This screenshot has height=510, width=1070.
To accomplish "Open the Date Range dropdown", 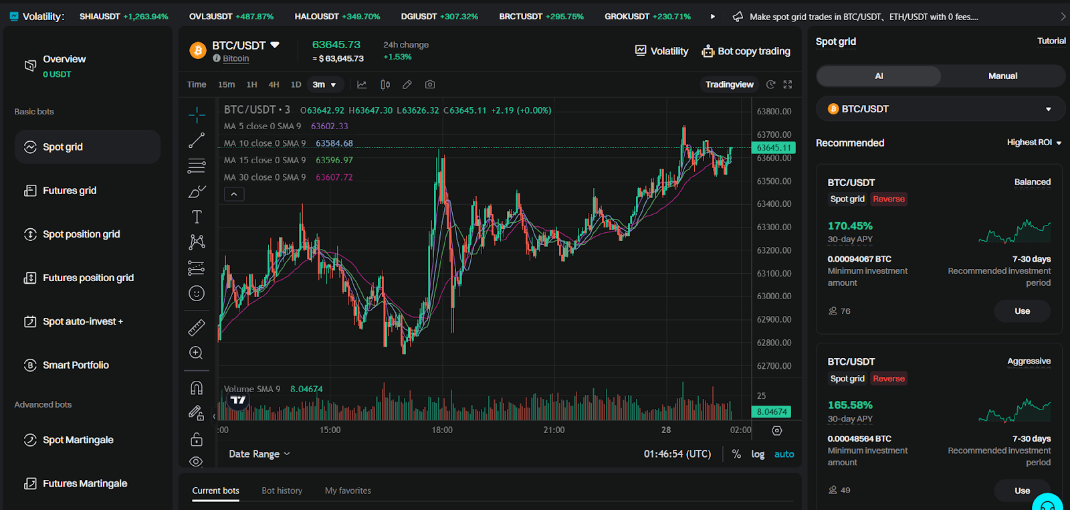I will [x=259, y=454].
